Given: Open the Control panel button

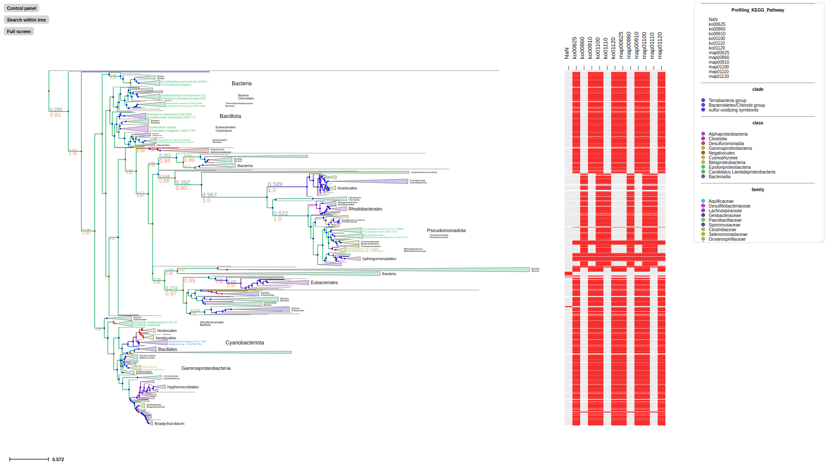Looking at the screenshot, I should click(x=22, y=8).
